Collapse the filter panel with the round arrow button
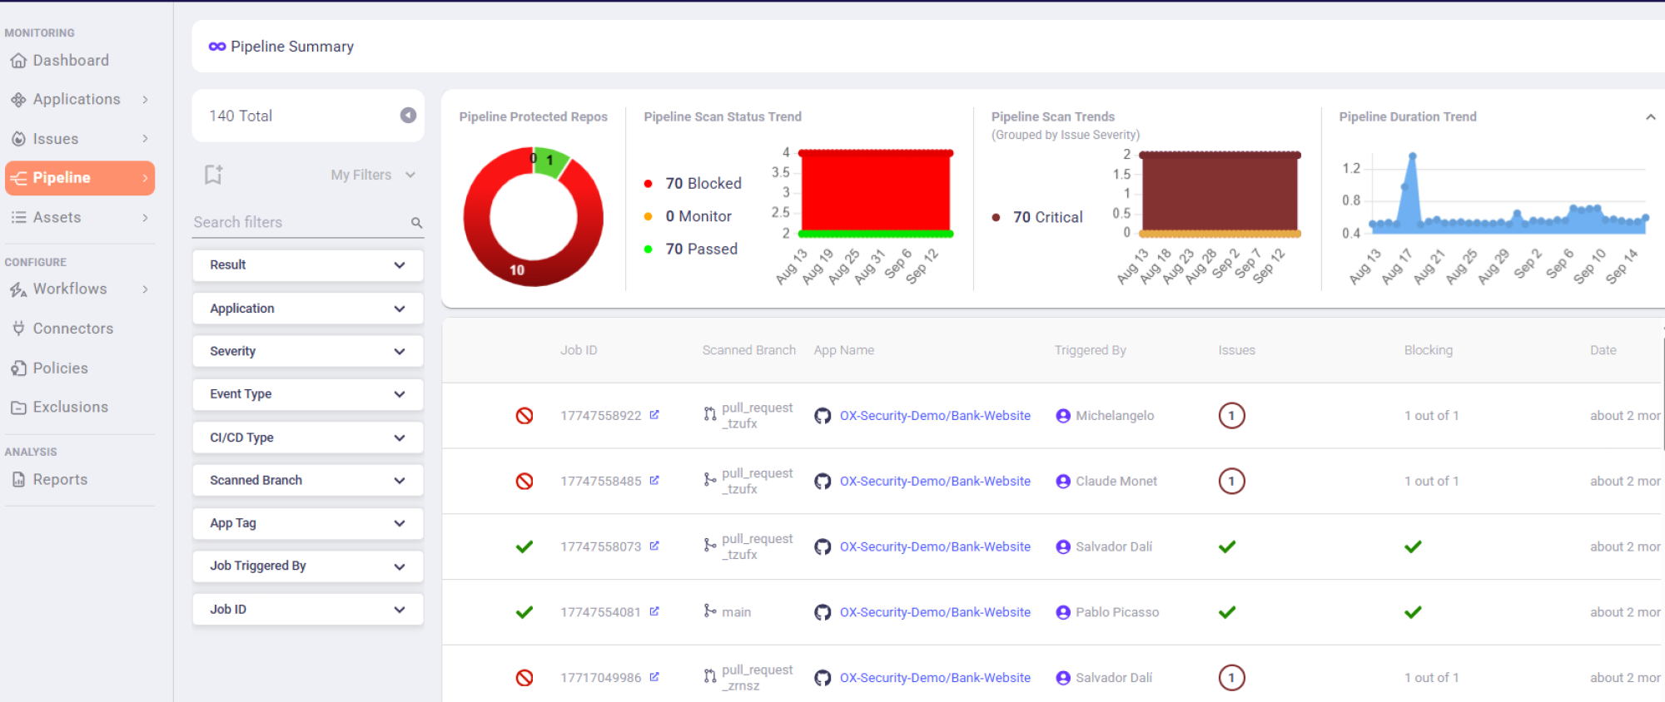The image size is (1665, 702). pyautogui.click(x=408, y=116)
